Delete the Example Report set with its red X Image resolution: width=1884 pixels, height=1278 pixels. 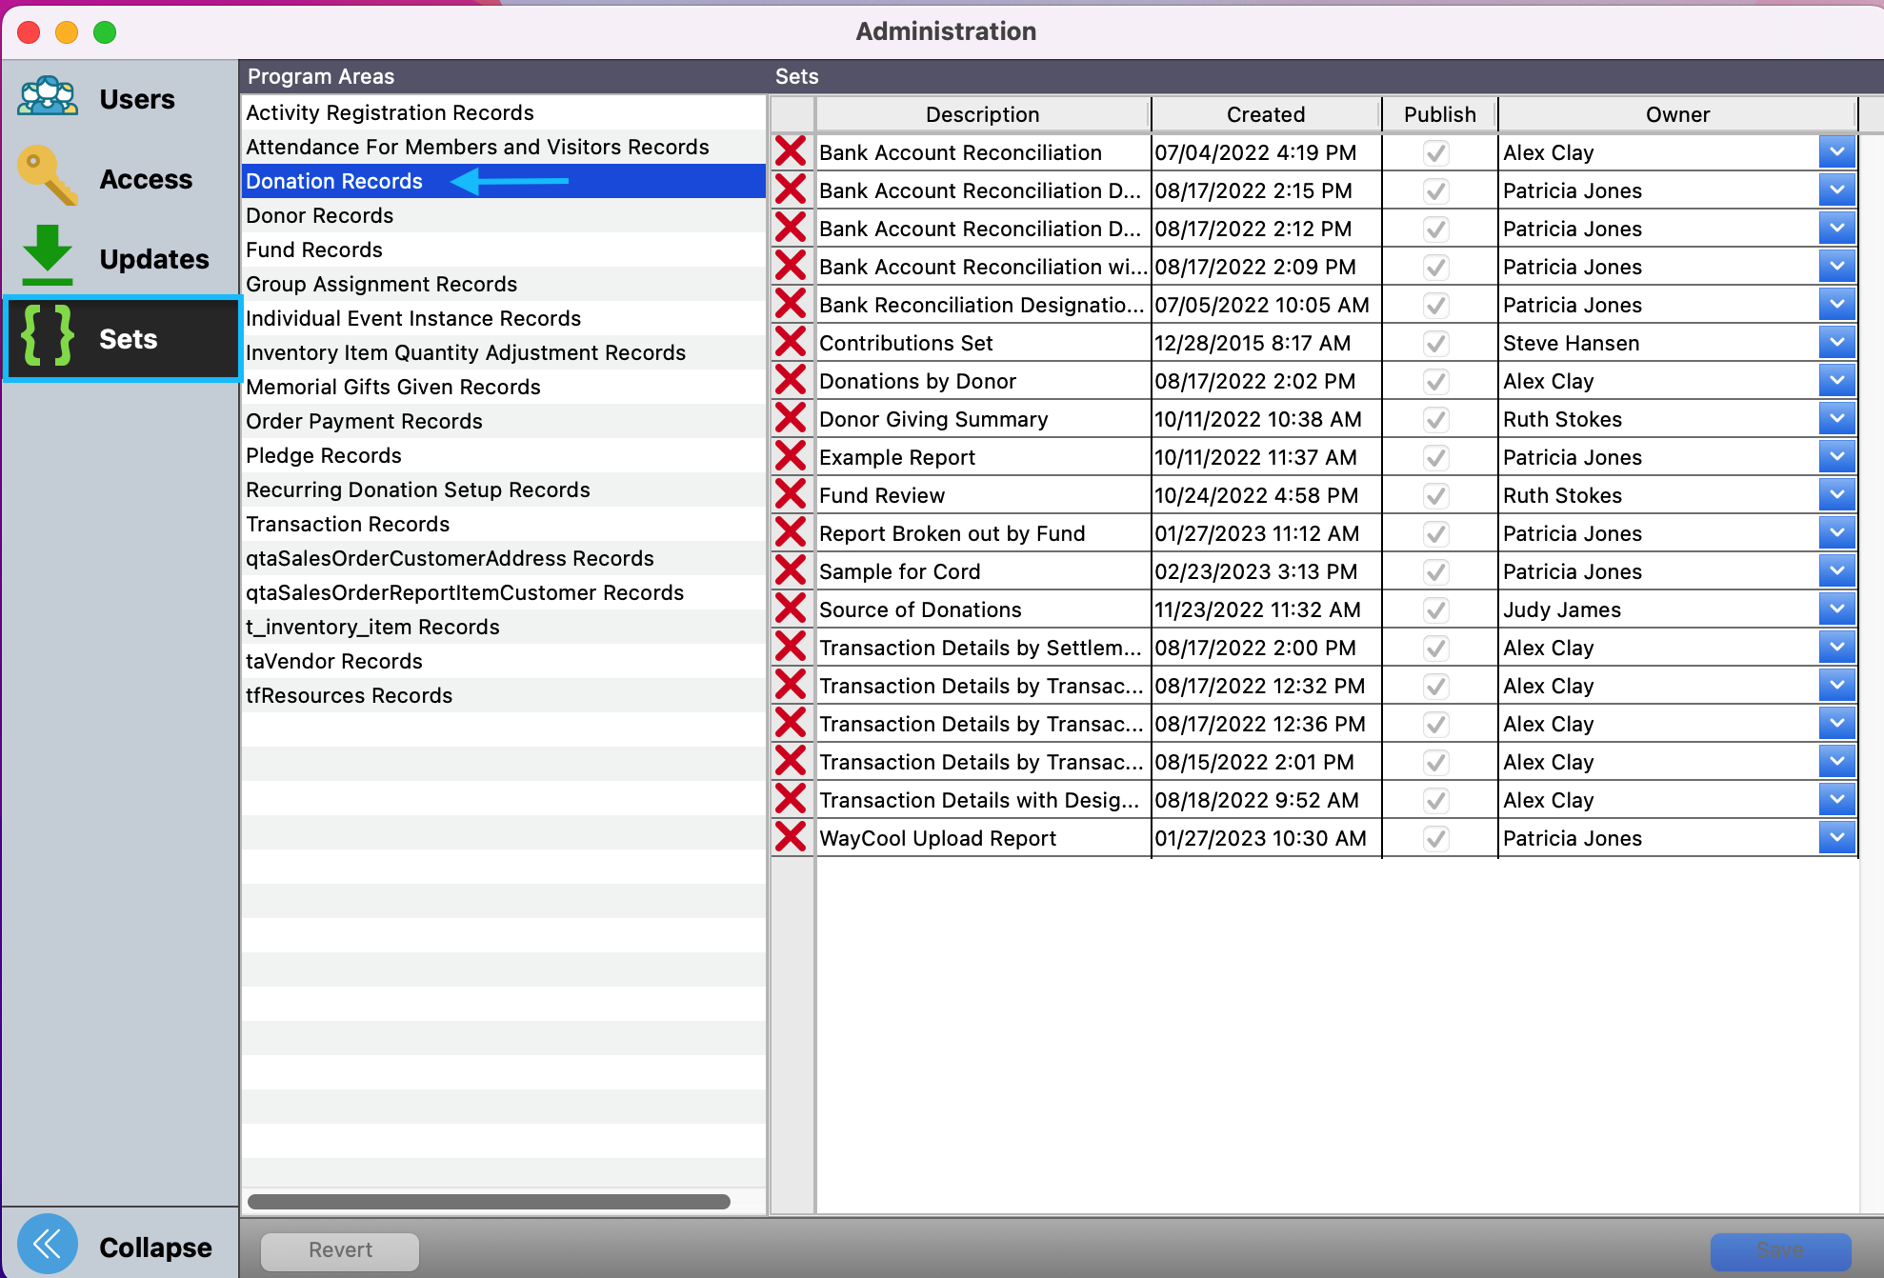(791, 456)
